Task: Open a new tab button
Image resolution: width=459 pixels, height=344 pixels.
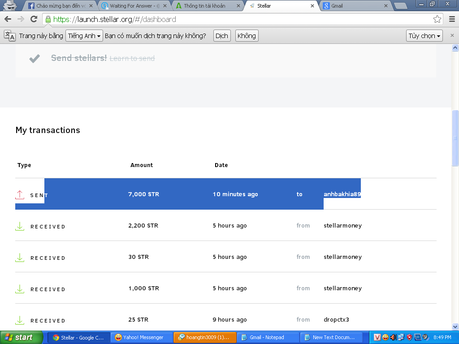Action: (x=400, y=6)
